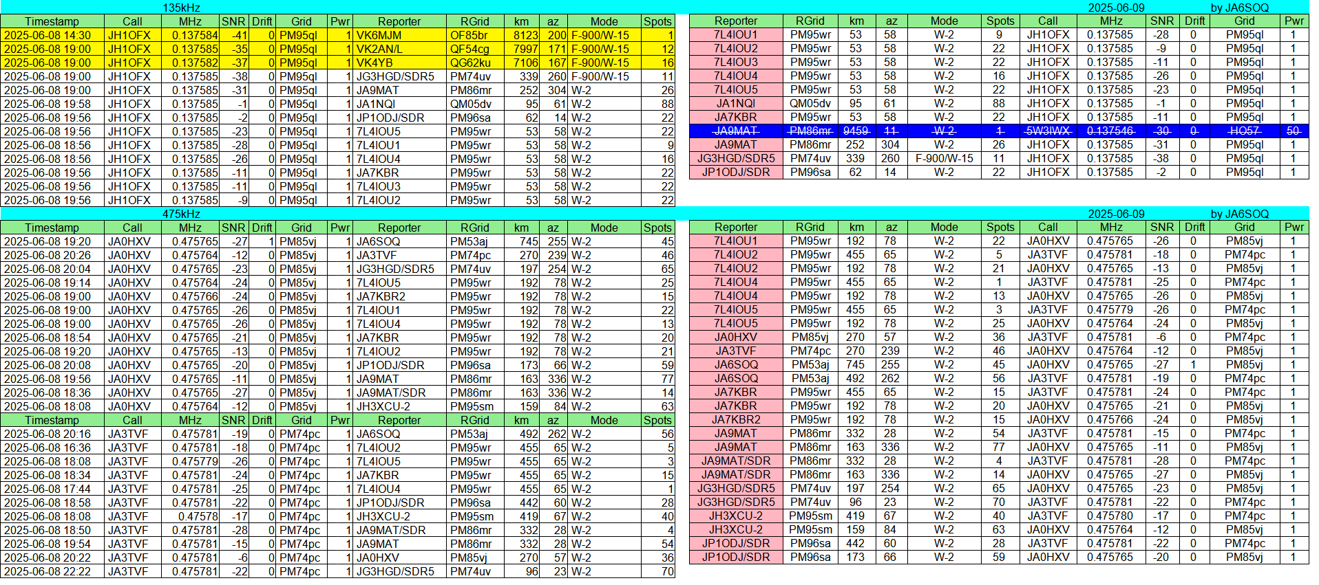Click Reporter header in right 135kHz table
The height and width of the screenshot is (585, 1319).
tap(736, 21)
